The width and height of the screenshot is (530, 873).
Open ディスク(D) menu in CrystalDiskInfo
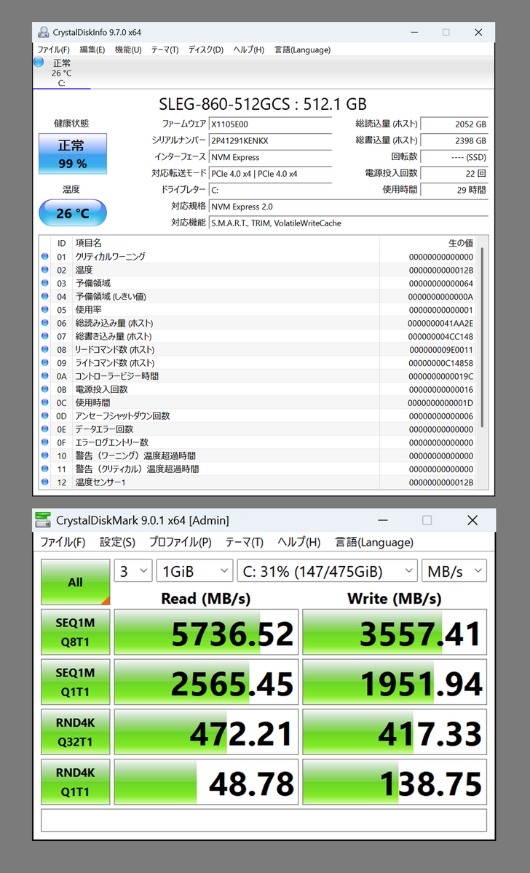206,49
